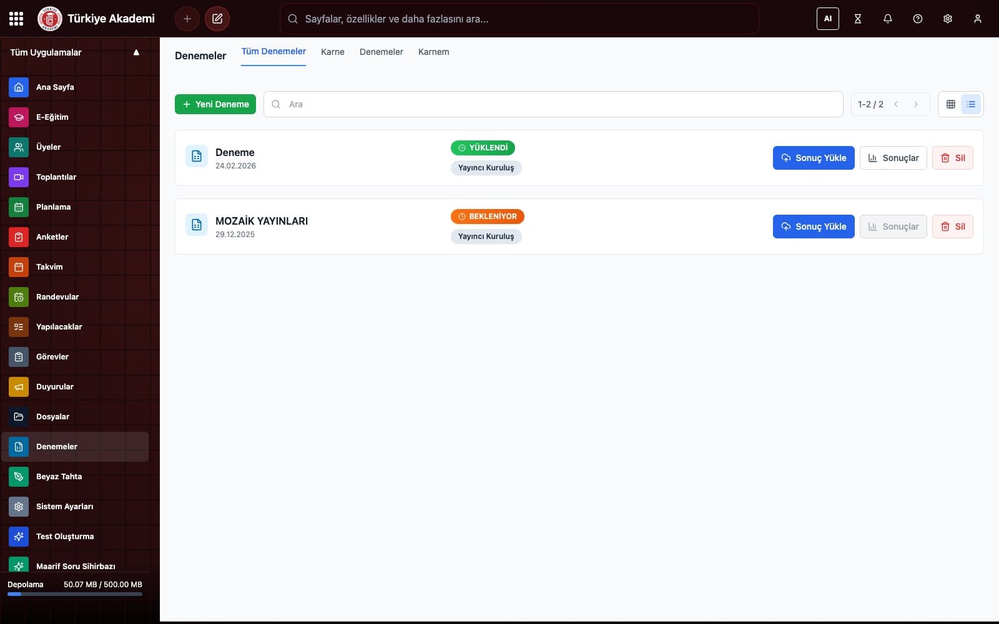Open the edit note icon in header
This screenshot has height=624, width=999.
pyautogui.click(x=217, y=19)
